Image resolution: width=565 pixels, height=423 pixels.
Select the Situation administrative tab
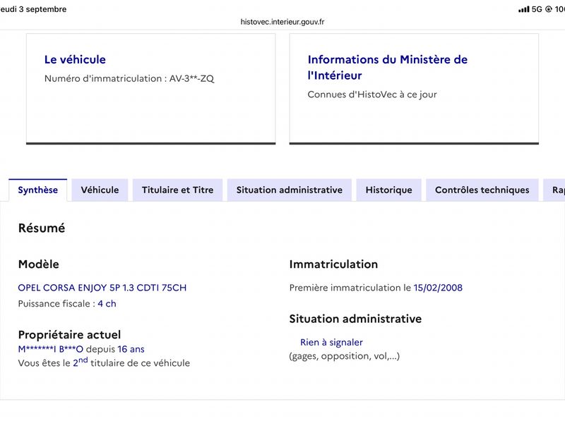290,190
